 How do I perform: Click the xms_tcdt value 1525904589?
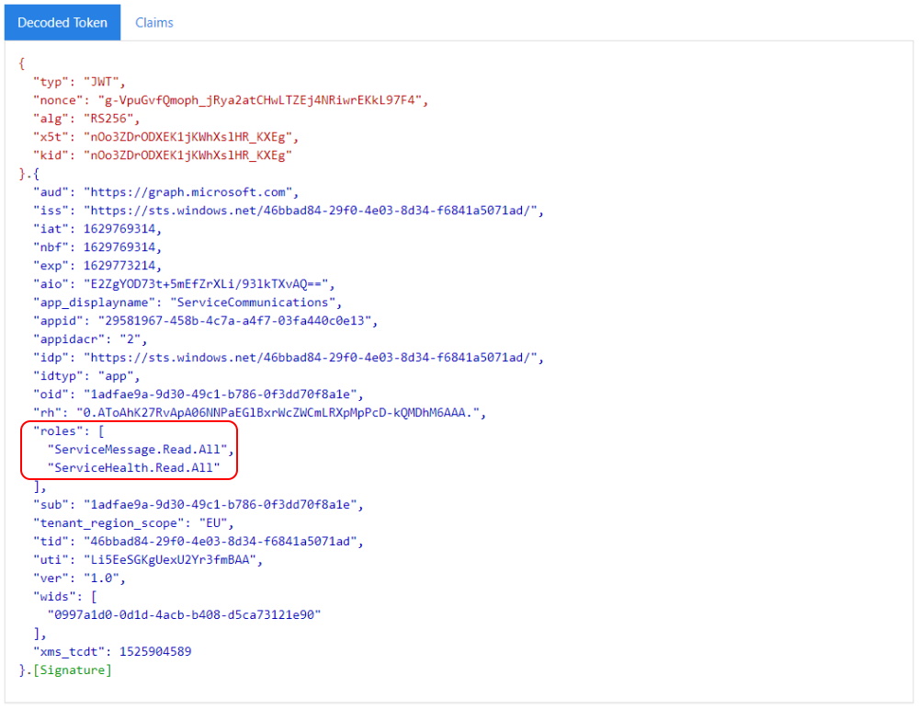coord(155,651)
